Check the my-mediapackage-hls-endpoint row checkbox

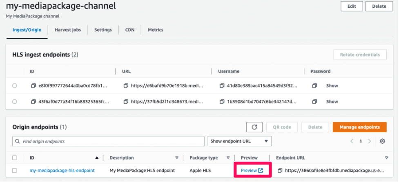[x=15, y=171]
